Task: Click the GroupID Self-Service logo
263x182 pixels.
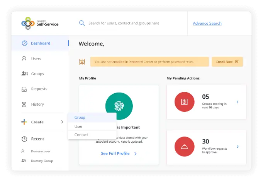Action: coord(40,23)
